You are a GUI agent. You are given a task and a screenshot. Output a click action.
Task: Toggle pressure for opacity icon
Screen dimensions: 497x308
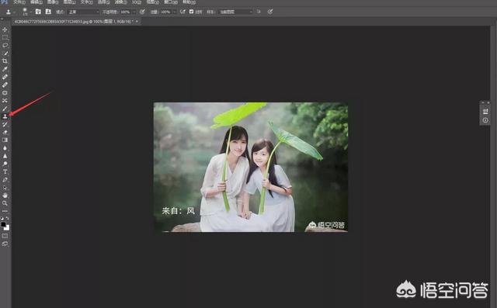pyautogui.click(x=142, y=12)
